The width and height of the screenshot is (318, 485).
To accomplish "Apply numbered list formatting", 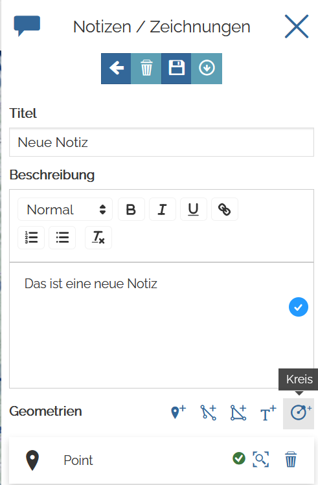I will click(31, 238).
